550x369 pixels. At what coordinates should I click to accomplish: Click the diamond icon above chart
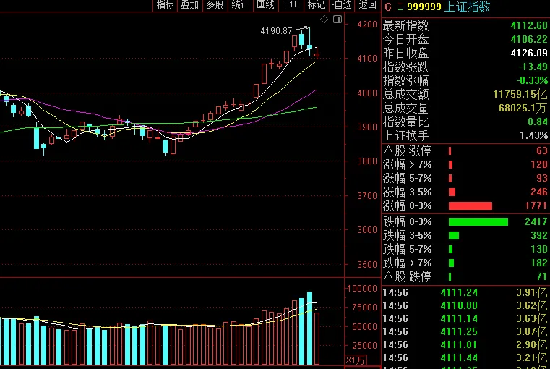(324, 20)
